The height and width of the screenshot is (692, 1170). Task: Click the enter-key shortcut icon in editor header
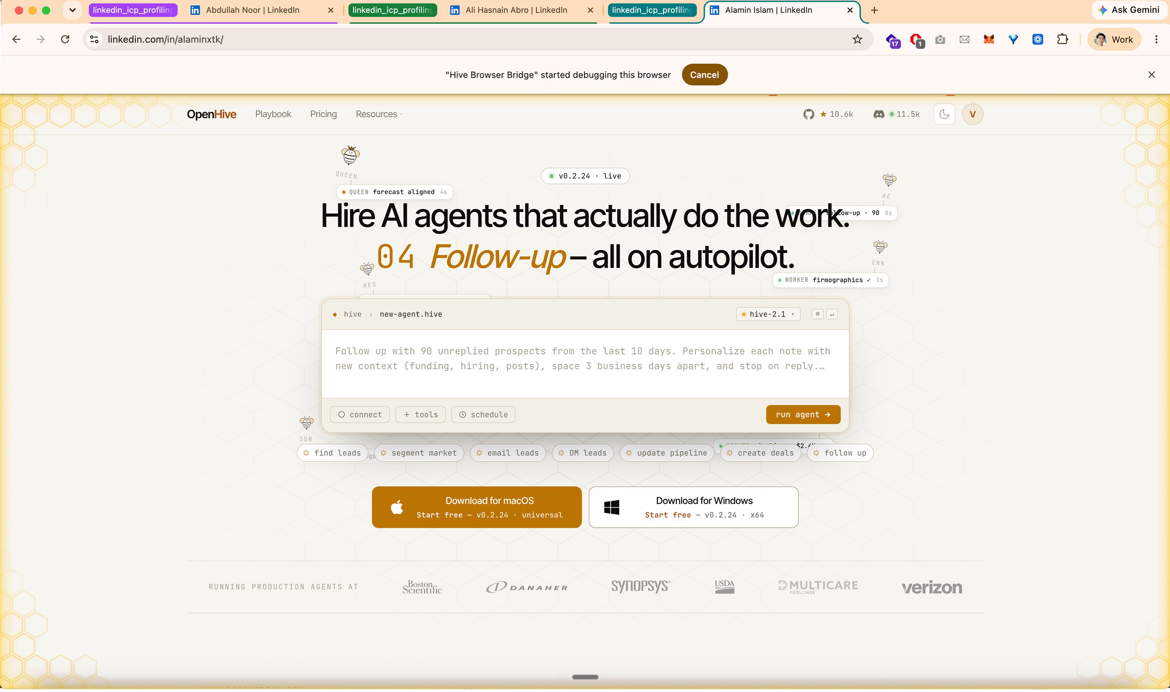(831, 314)
